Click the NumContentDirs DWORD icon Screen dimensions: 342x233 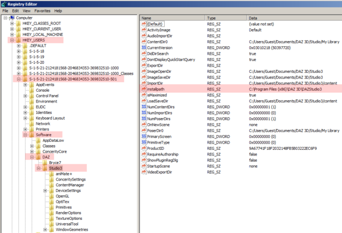coord(144,107)
